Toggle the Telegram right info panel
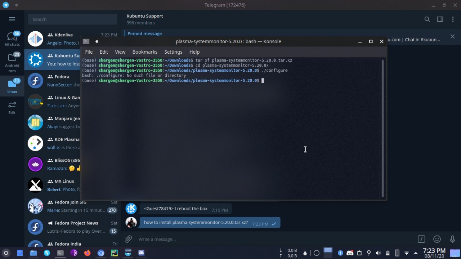The height and width of the screenshot is (259, 461). point(440,19)
